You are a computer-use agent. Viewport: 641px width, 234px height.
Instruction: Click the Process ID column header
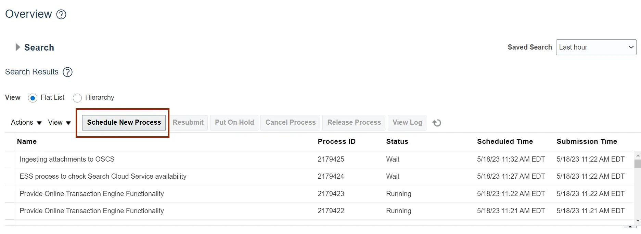336,141
